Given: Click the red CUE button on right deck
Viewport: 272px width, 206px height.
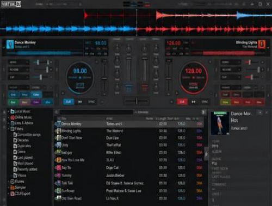Looking at the screenshot, I should (182, 102).
